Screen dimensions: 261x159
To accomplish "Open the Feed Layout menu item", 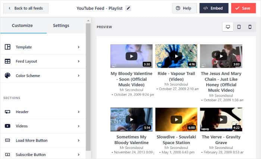I will tap(43, 61).
